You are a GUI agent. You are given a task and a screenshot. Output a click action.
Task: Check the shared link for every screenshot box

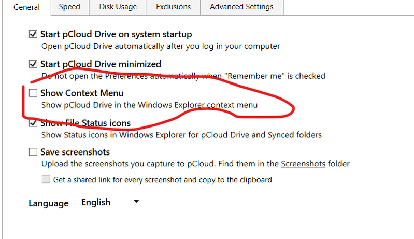point(46,180)
